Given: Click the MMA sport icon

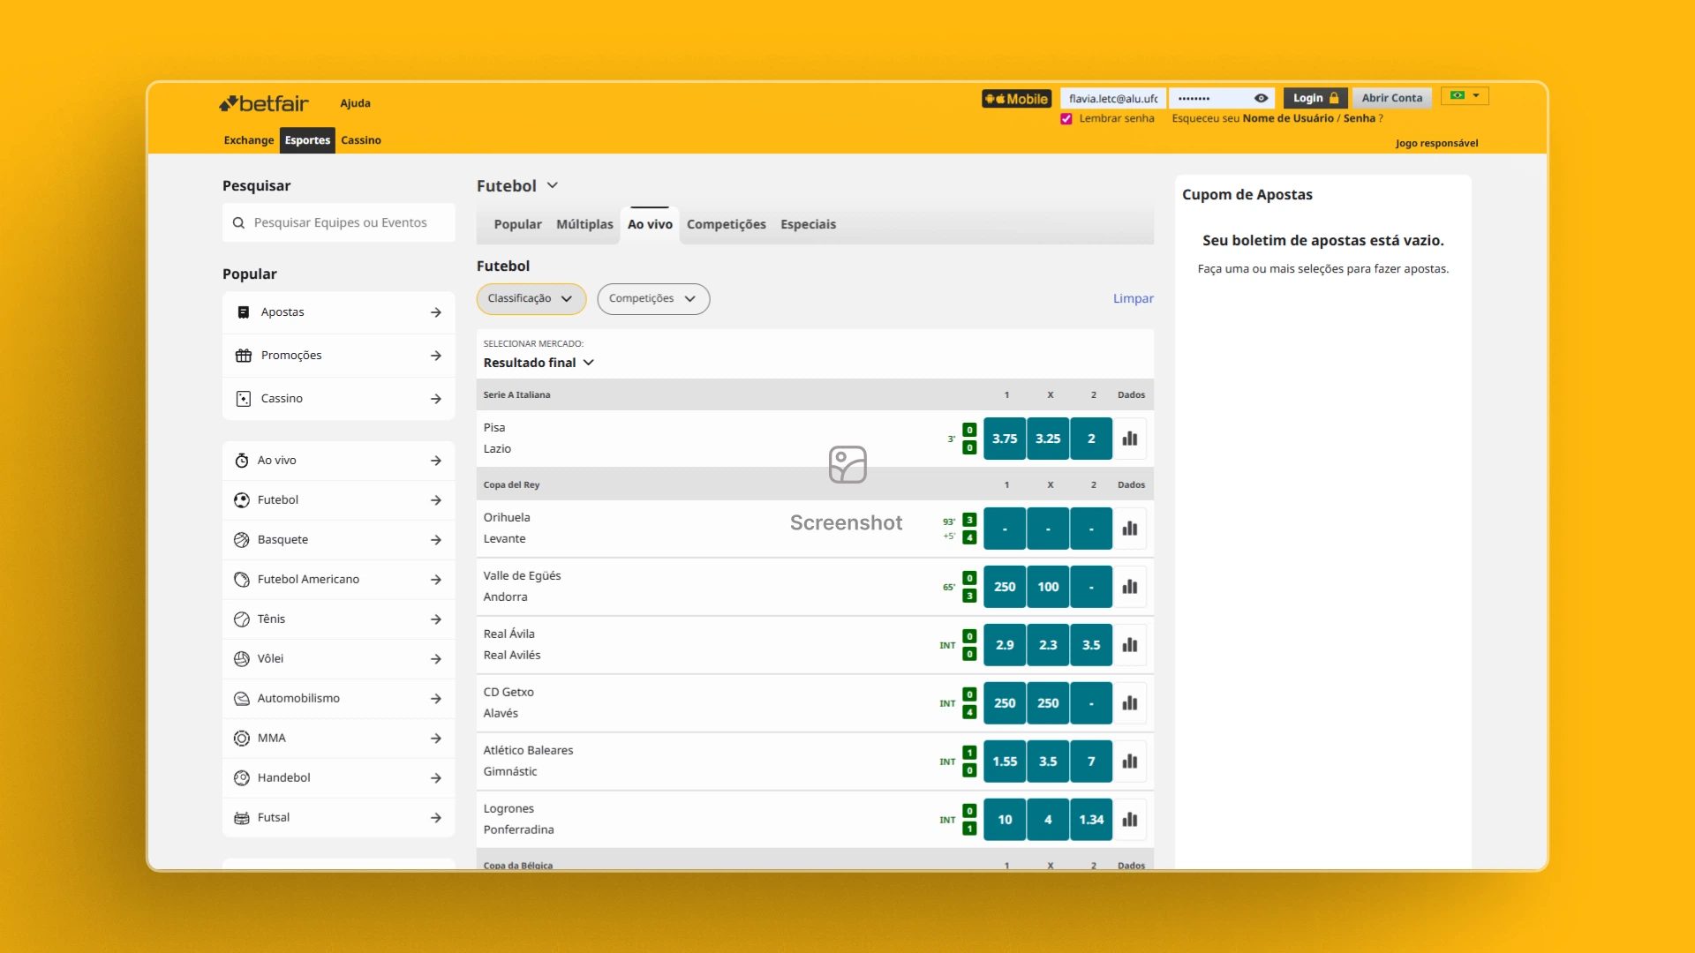Looking at the screenshot, I should point(241,738).
